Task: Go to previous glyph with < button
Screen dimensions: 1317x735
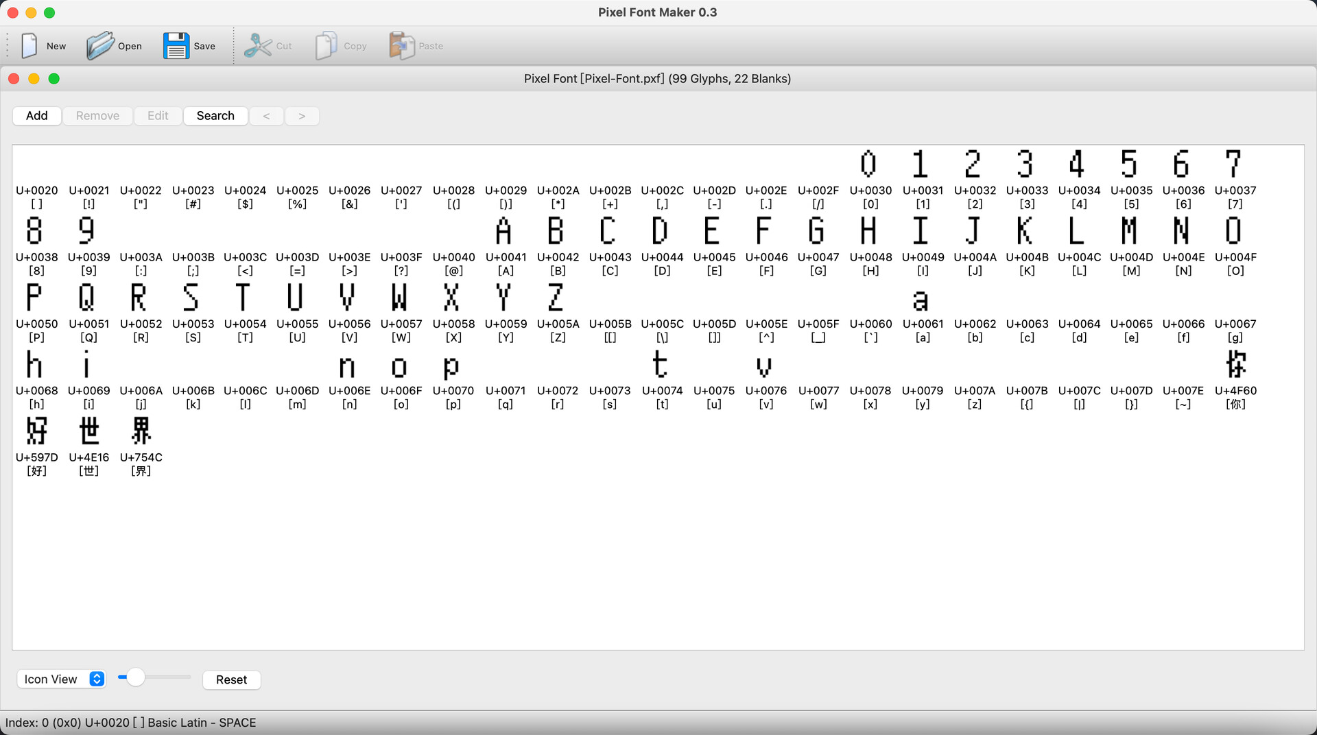Action: (266, 116)
